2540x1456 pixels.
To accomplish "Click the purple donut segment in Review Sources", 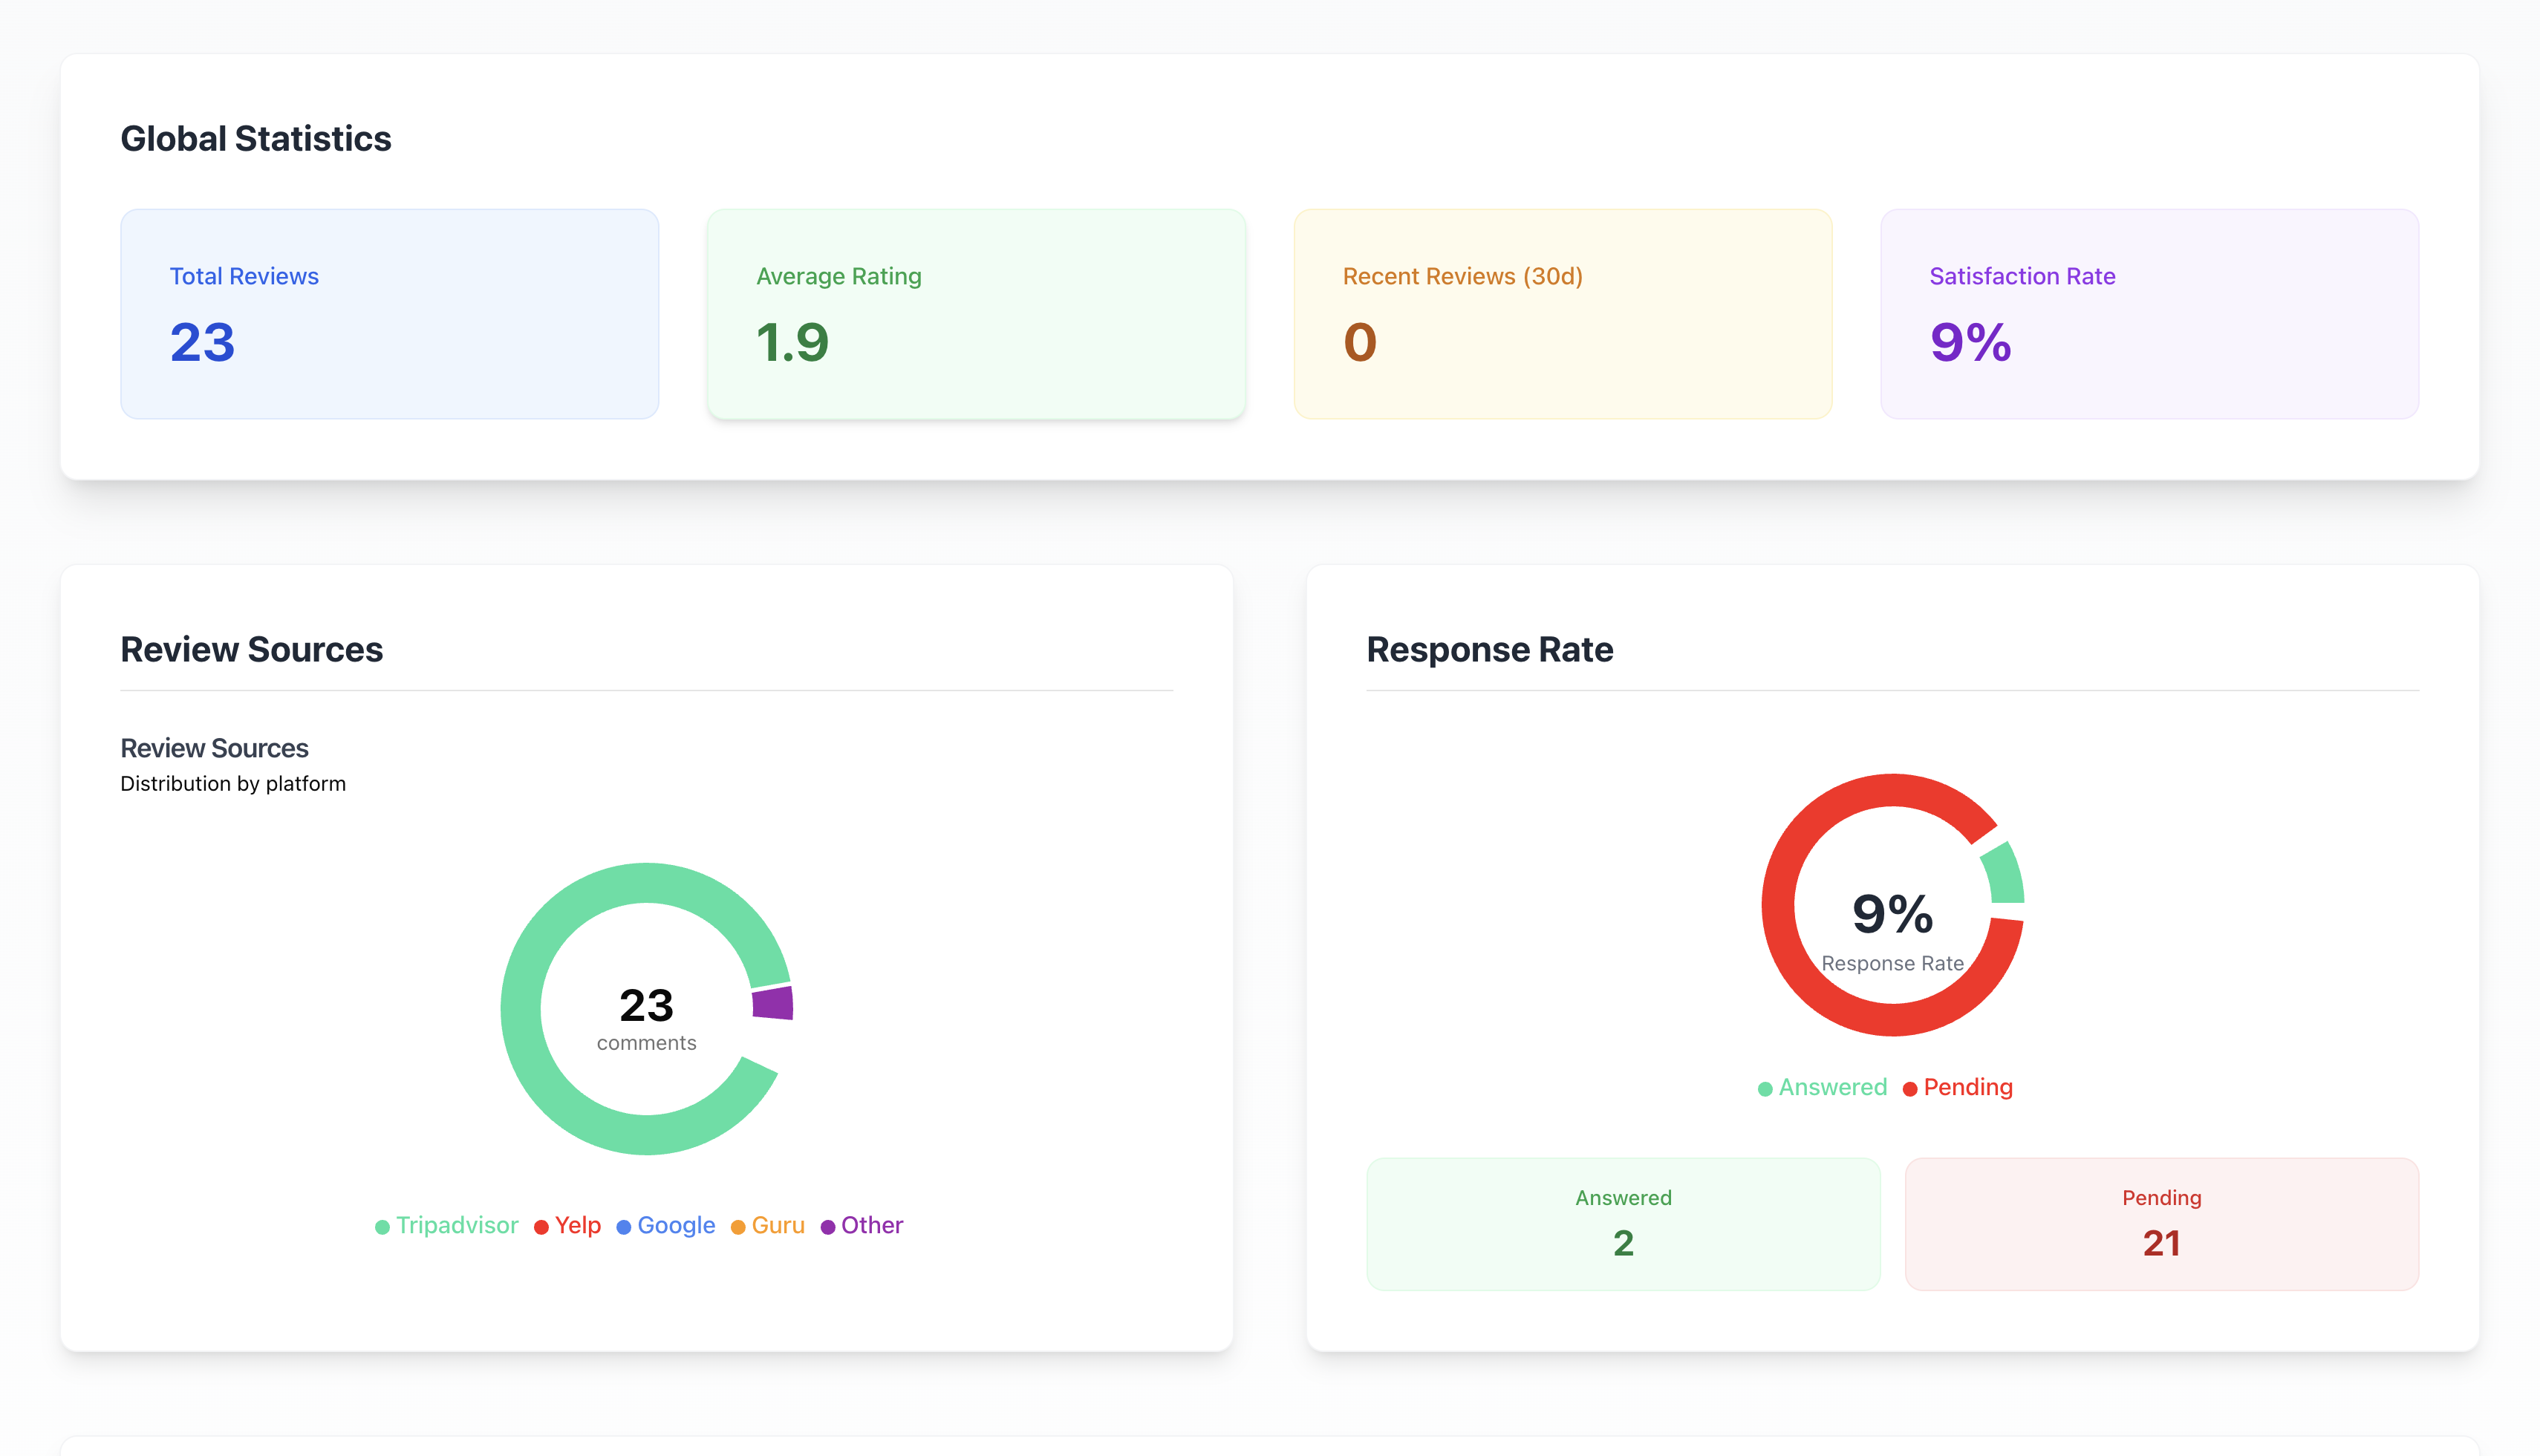I will pos(773,1003).
